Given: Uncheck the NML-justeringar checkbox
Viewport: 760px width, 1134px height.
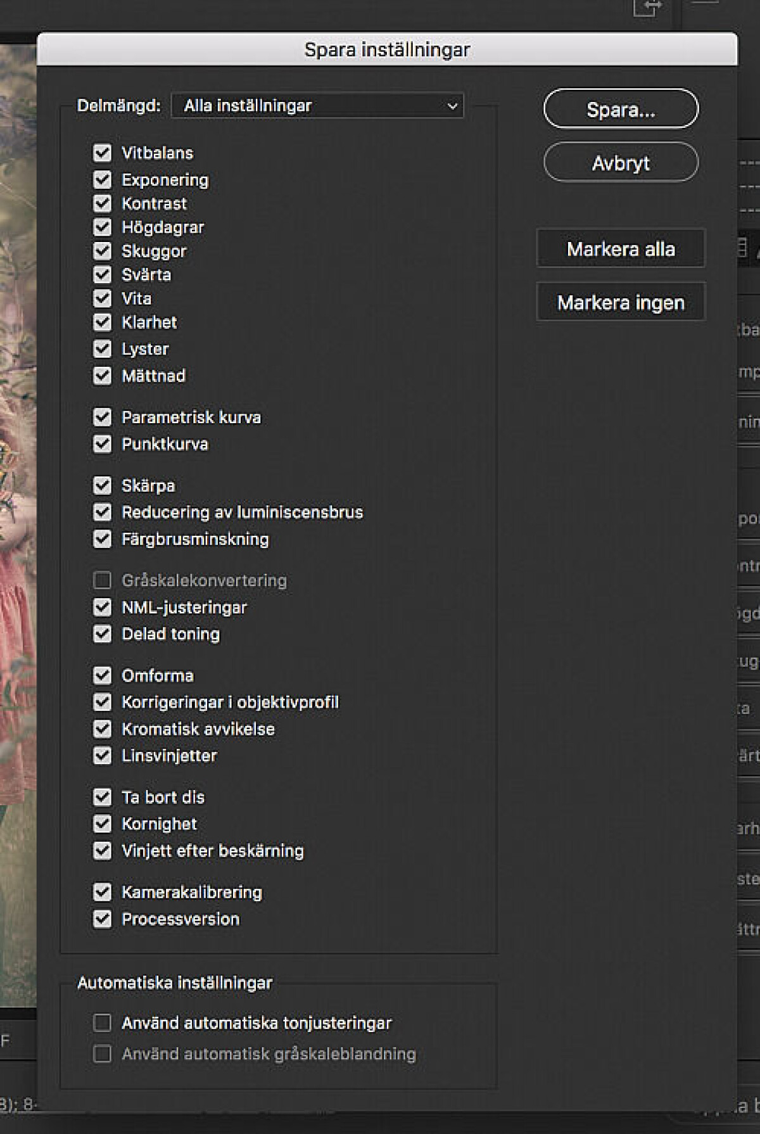Looking at the screenshot, I should tap(102, 607).
